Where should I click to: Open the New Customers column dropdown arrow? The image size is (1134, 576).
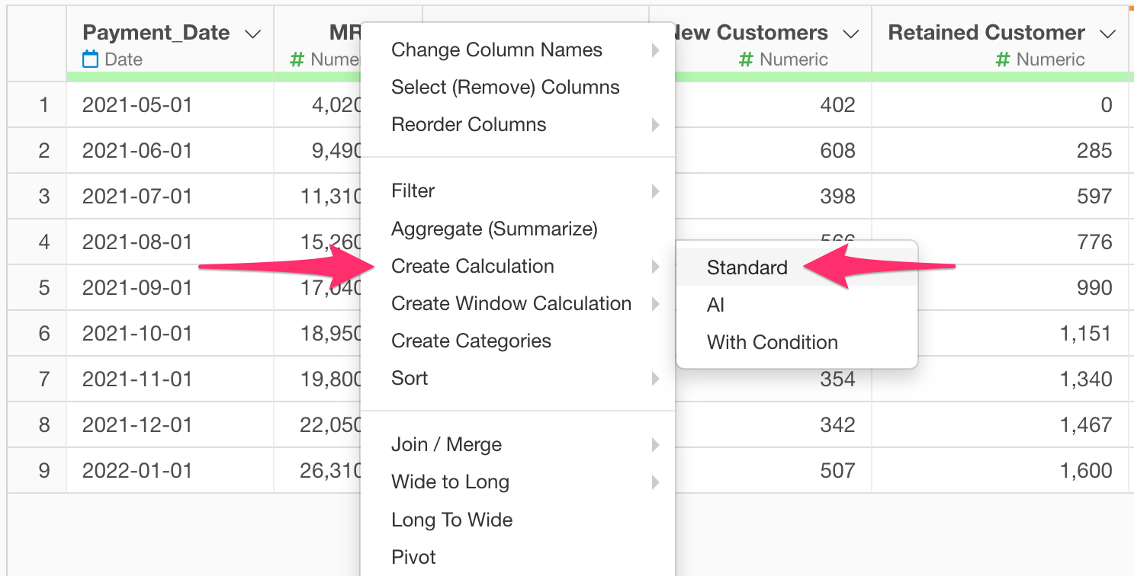tap(850, 34)
